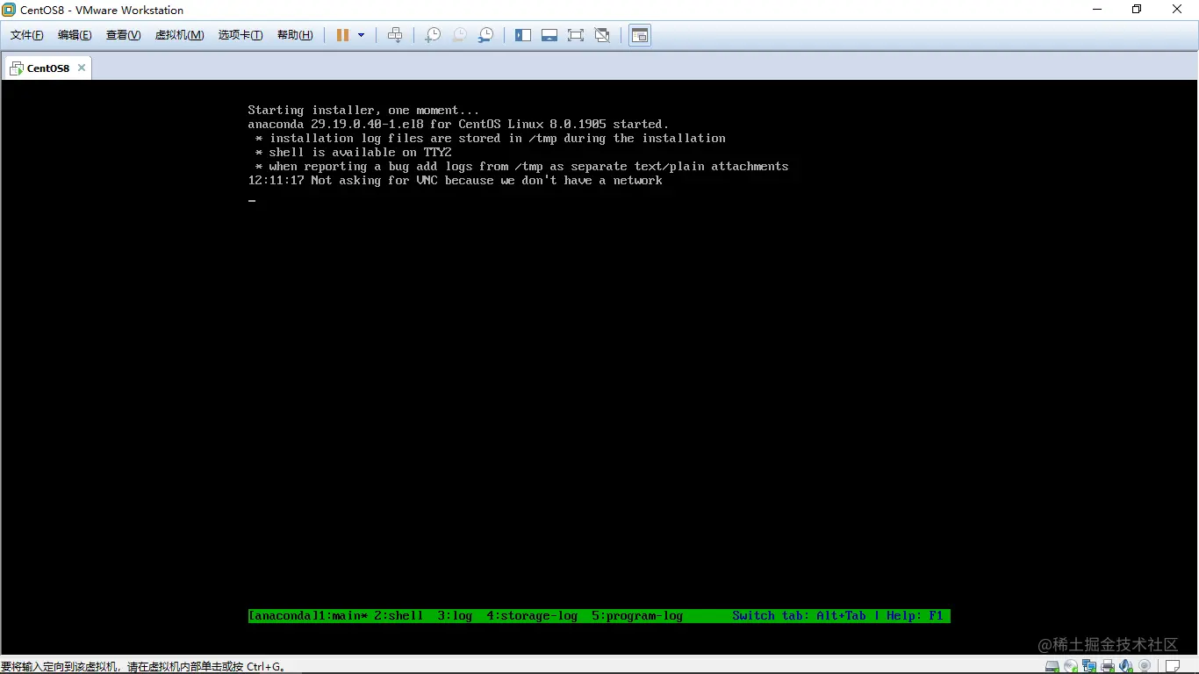Image resolution: width=1199 pixels, height=674 pixels.
Task: Click the 'when reporting a bug add logs' line
Action: (521, 167)
